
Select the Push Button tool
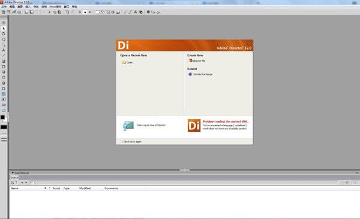click(x=4, y=110)
